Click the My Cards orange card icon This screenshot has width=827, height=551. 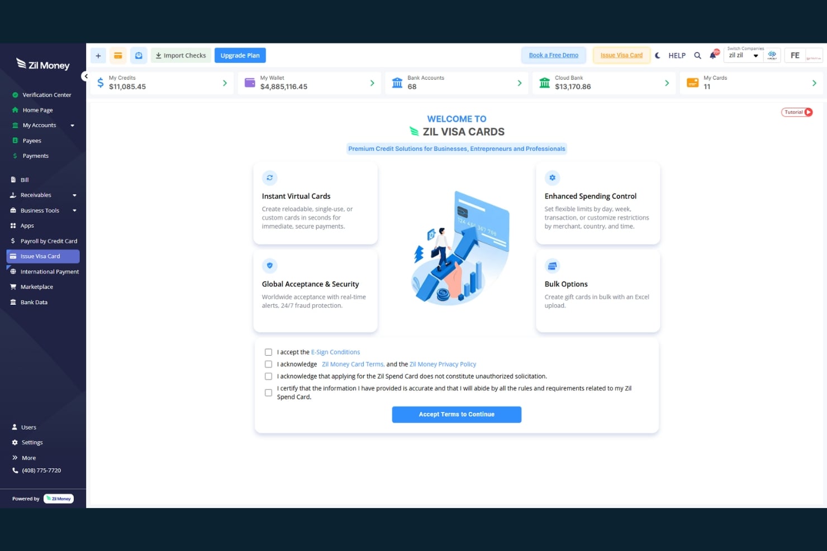coord(692,83)
